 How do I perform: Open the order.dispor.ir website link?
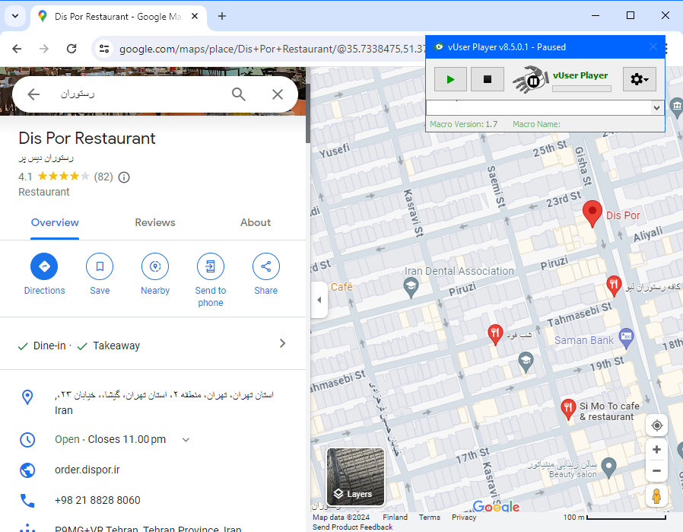coord(87,470)
